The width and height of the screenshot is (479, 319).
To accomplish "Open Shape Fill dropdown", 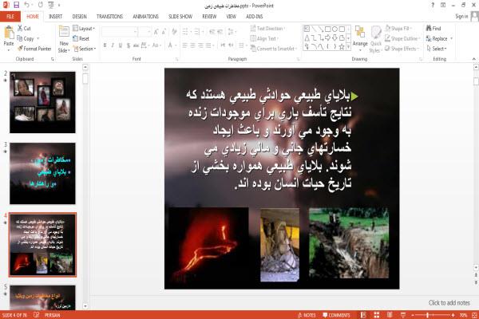I will click(398, 29).
